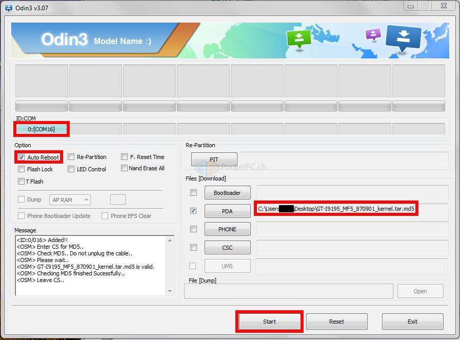Minimize the Odin3 window
The width and height of the screenshot is (460, 340).
click(410, 6)
